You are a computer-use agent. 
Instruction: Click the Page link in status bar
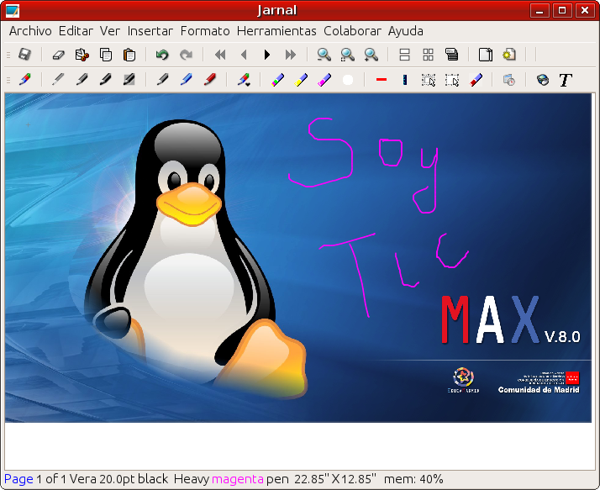(18, 479)
